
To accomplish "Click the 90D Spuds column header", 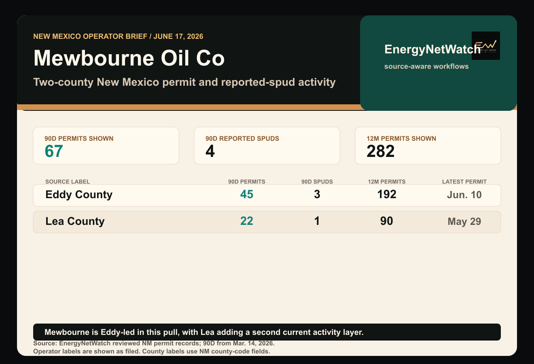I will point(317,182).
